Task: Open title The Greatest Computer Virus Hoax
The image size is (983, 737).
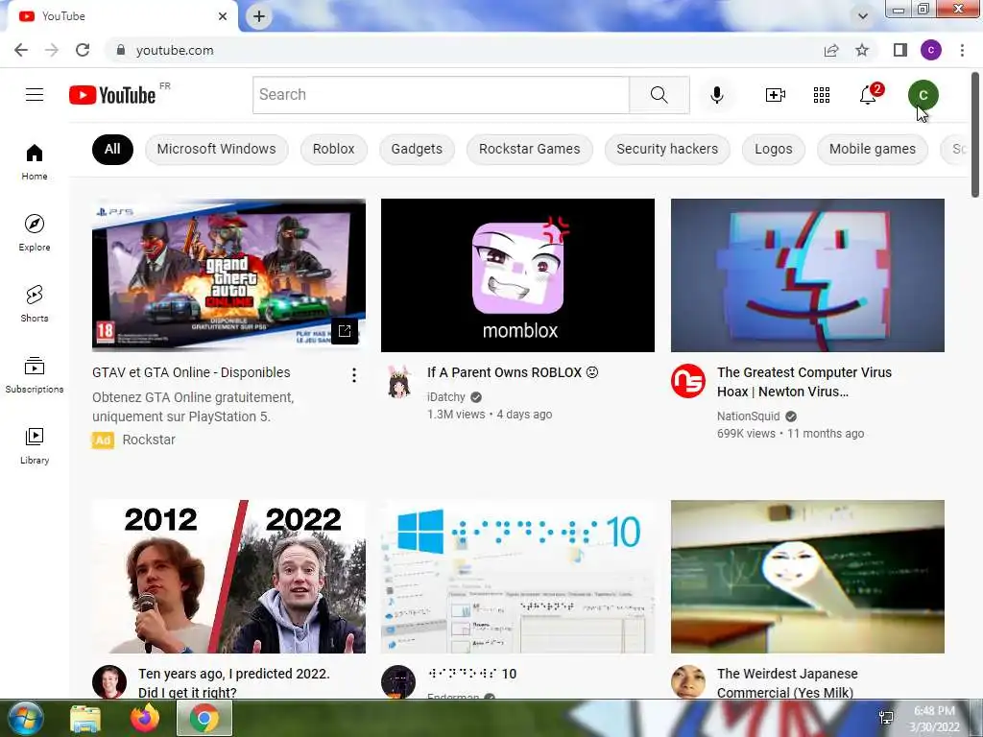Action: click(x=804, y=382)
